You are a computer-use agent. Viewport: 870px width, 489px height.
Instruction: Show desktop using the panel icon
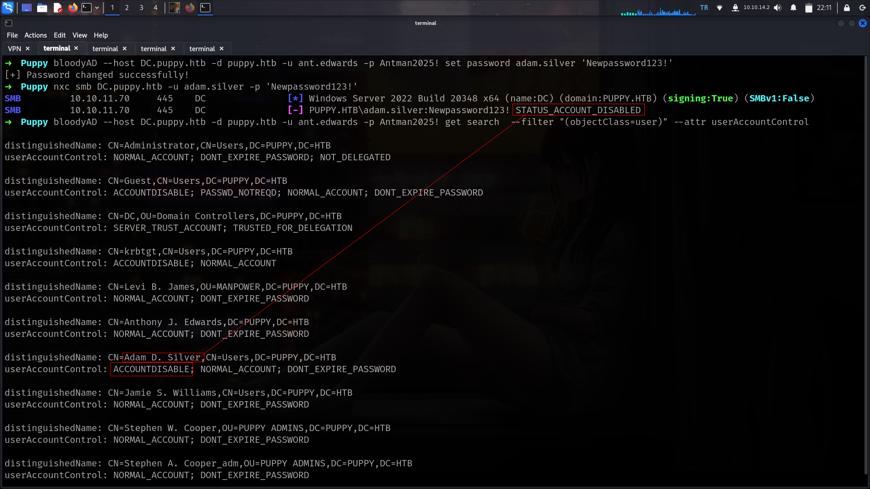(x=26, y=8)
